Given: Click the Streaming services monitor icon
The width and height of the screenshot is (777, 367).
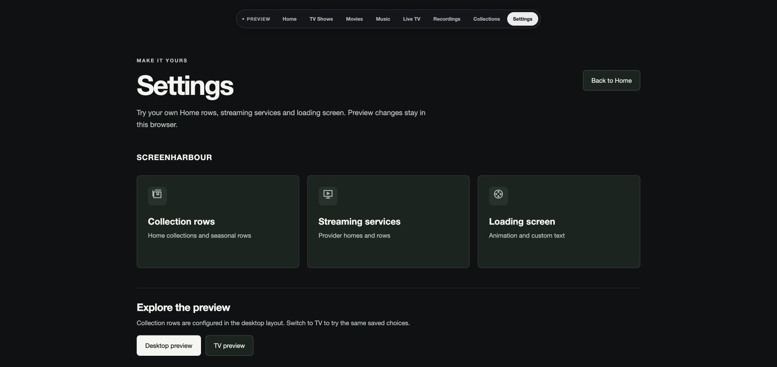Looking at the screenshot, I should point(328,196).
